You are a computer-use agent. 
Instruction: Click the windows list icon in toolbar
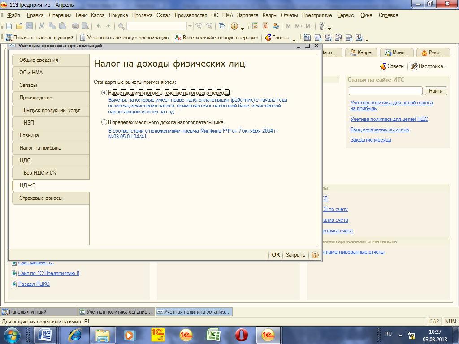[222, 26]
